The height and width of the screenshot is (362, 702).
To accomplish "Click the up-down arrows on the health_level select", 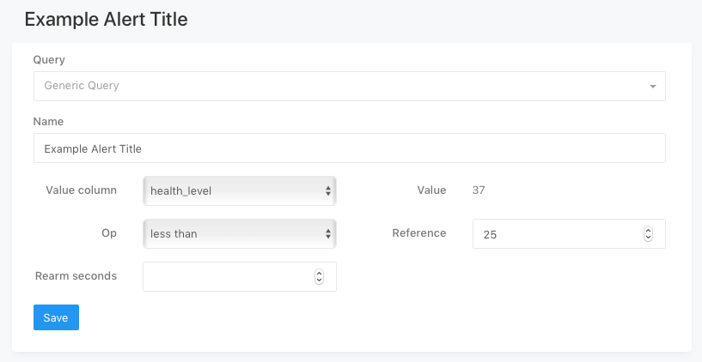I will pyautogui.click(x=328, y=190).
